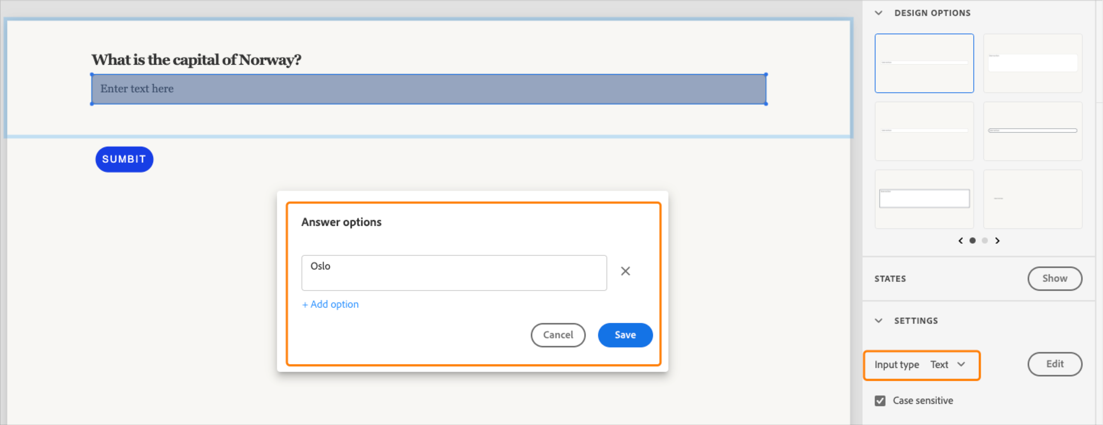The width and height of the screenshot is (1103, 425).
Task: Select the second pagination dot
Action: pyautogui.click(x=985, y=241)
